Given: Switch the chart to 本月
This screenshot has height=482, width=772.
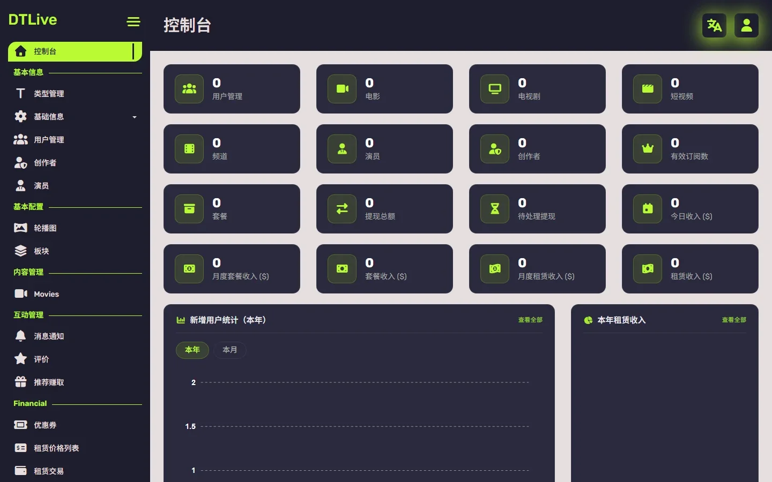Looking at the screenshot, I should (230, 350).
